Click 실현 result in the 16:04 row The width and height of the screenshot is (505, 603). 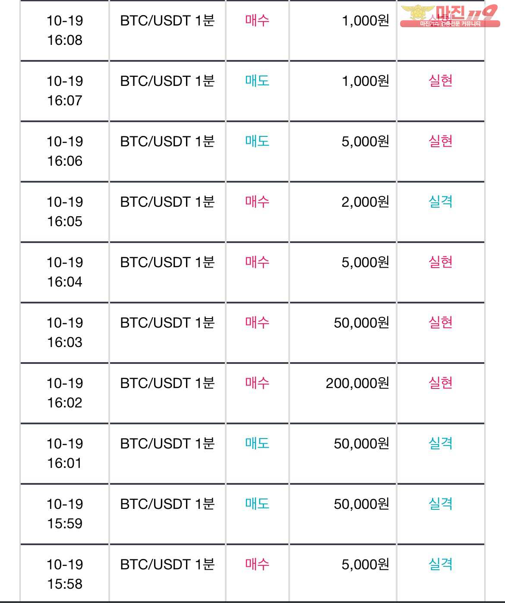[440, 262]
